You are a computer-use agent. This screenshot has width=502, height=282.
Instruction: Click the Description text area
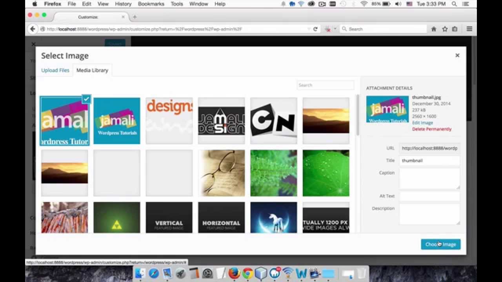[x=429, y=214]
